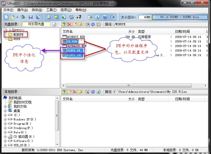Select the WXPE folder in disc tree

tap(14, 39)
